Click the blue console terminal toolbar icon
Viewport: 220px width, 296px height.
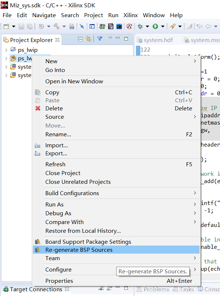(92, 26)
